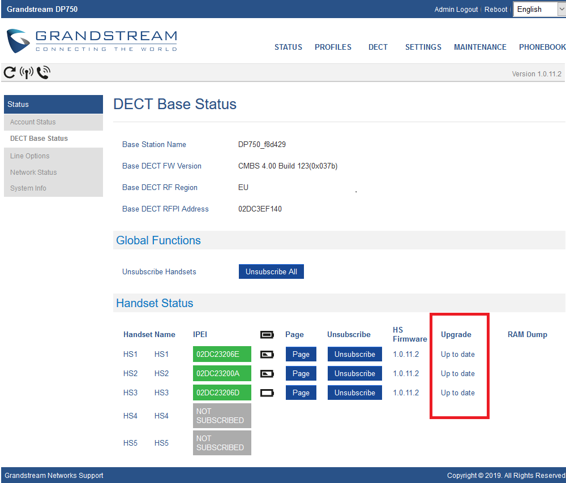Go to Network Status in the sidebar
Image resolution: width=566 pixels, height=483 pixels.
tap(33, 172)
